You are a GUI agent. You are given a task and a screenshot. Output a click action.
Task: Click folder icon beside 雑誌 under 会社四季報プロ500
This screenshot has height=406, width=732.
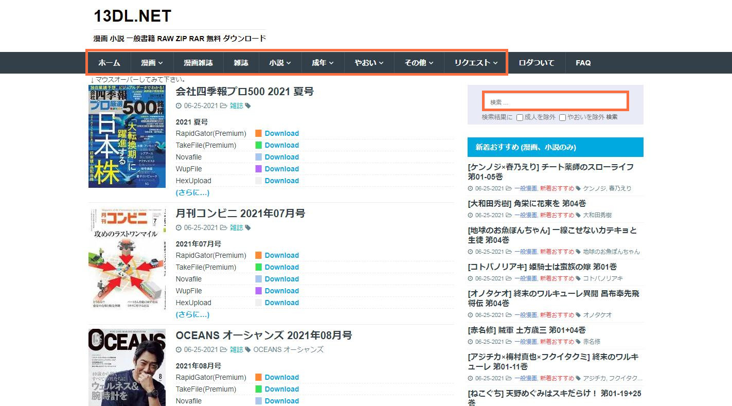pos(223,106)
